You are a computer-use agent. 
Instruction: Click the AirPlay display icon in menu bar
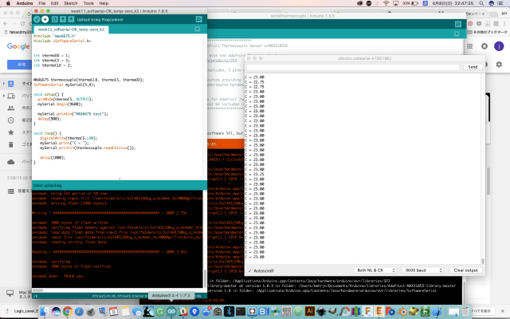point(396,3)
